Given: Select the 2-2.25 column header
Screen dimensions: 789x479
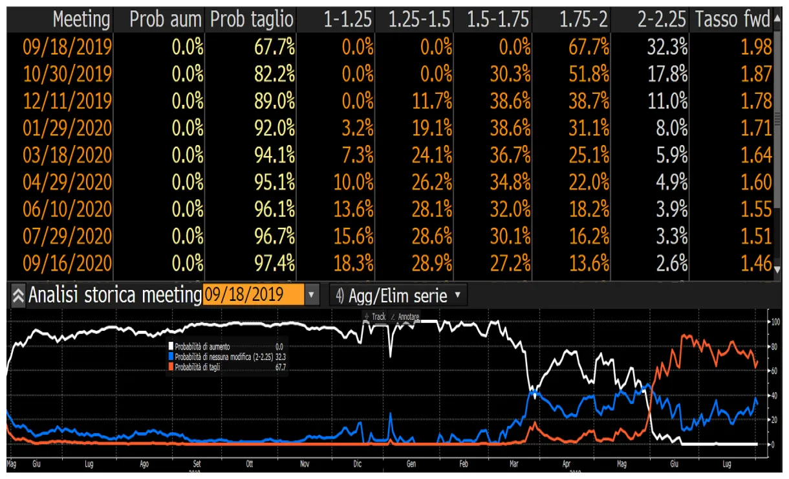Looking at the screenshot, I should (x=661, y=20).
